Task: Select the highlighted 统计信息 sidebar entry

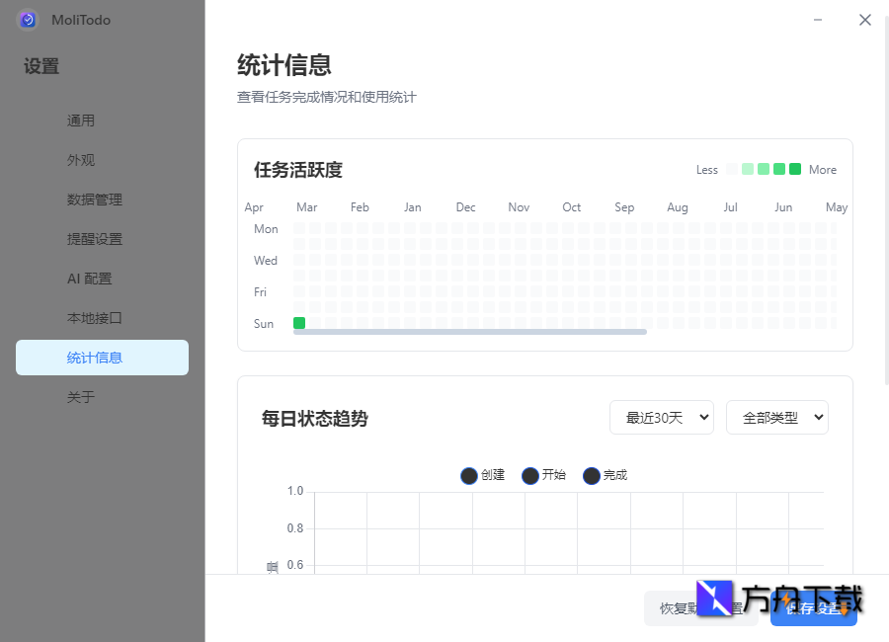Action: (x=102, y=357)
